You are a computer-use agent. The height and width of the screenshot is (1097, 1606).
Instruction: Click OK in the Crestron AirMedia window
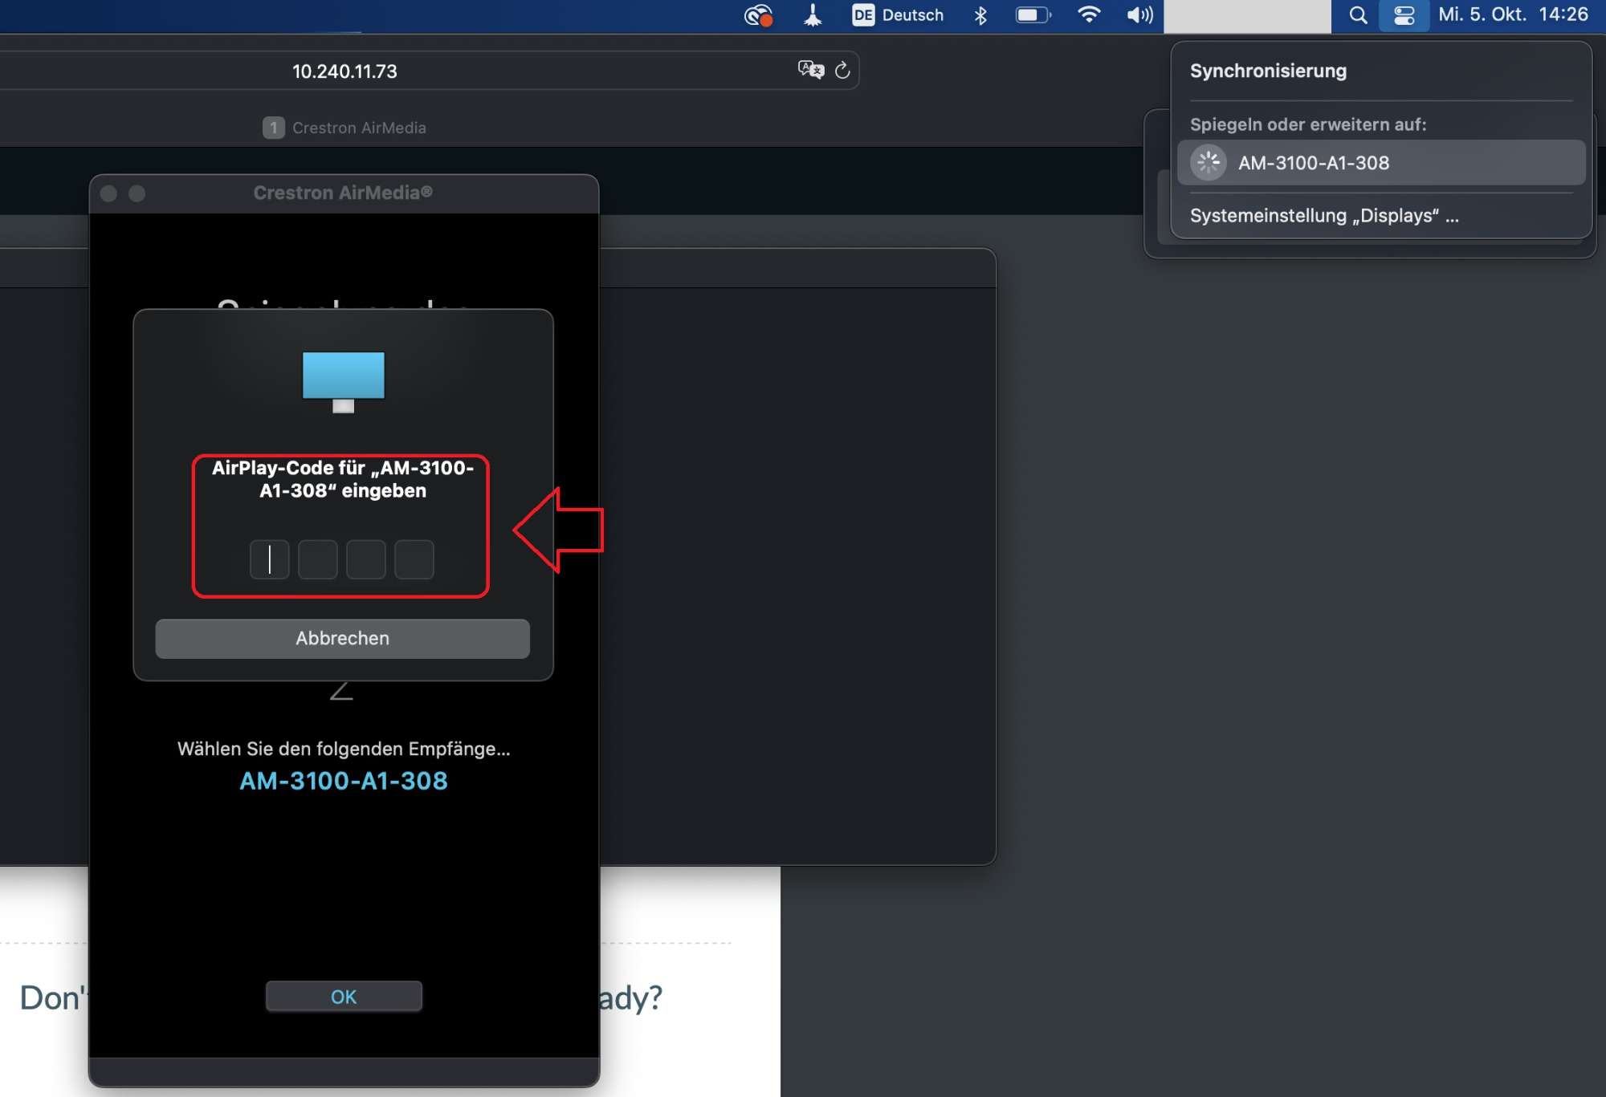click(x=344, y=997)
